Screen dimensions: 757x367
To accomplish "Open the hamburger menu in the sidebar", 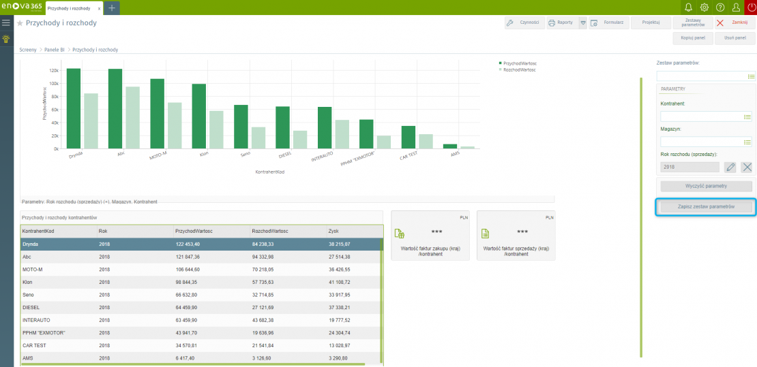I will click(x=6, y=22).
